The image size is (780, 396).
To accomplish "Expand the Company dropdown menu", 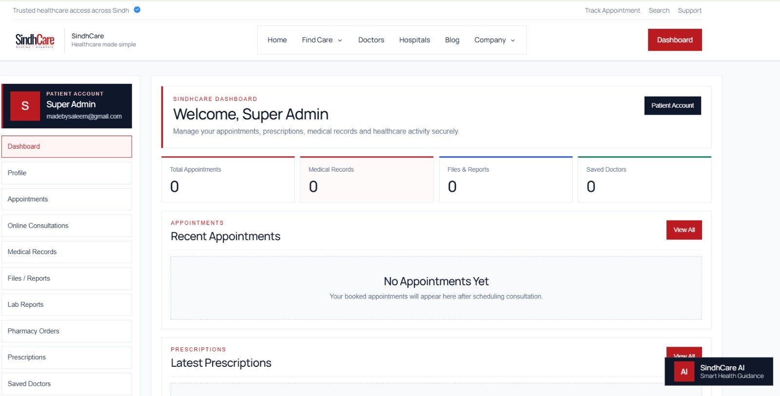I will click(x=494, y=40).
